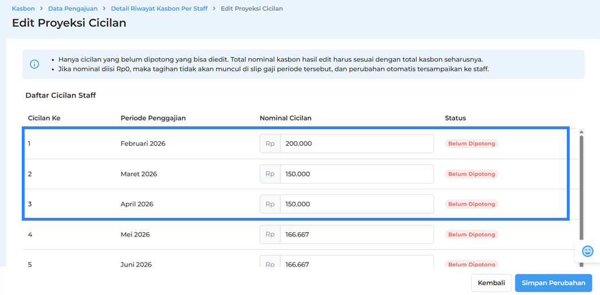The image size is (600, 295).
Task: Focus the Maret 2026 nominal input
Action: point(356,174)
